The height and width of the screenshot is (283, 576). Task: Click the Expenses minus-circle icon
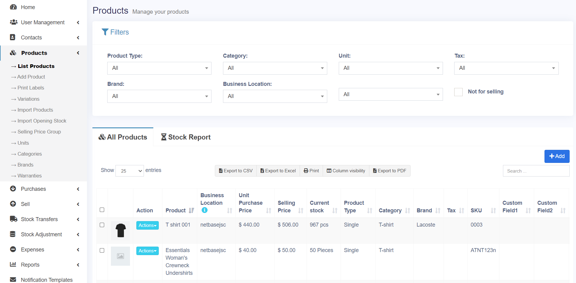point(13,249)
